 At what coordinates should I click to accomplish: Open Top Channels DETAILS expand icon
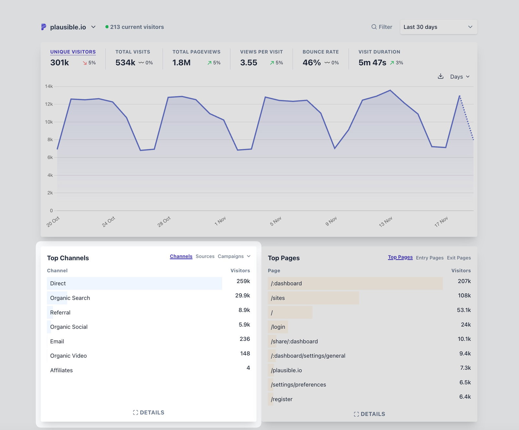click(136, 412)
